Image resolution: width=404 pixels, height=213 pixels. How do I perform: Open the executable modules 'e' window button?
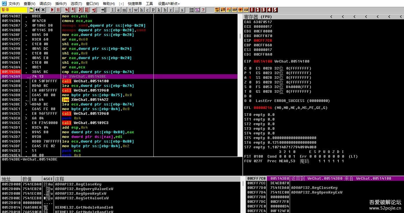[x=119, y=10]
